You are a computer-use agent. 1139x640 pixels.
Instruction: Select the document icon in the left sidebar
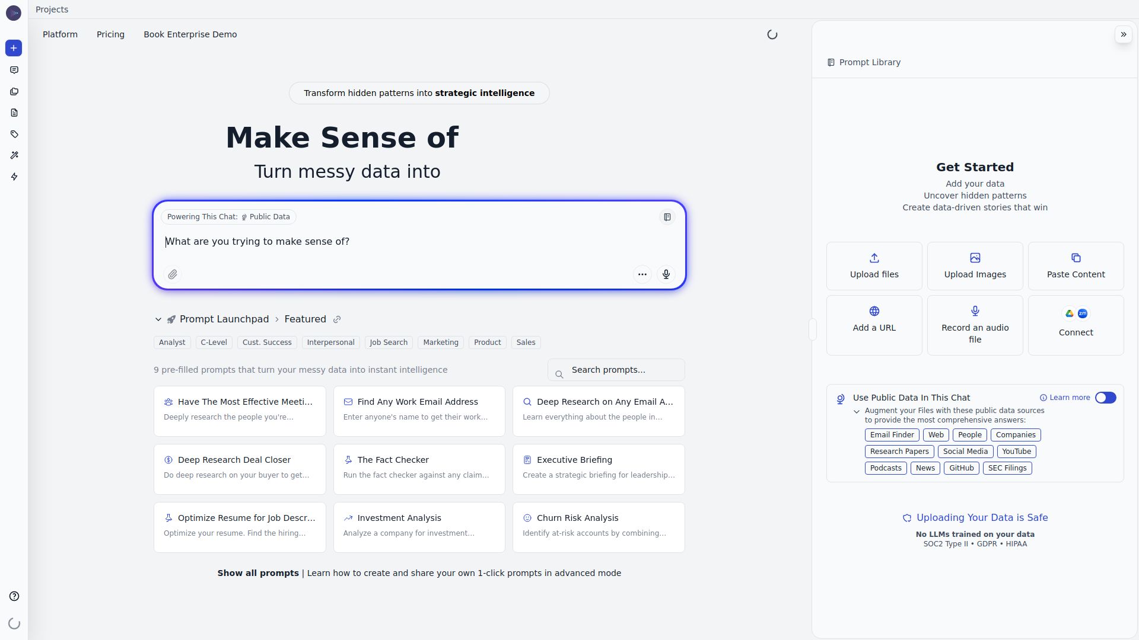[14, 113]
